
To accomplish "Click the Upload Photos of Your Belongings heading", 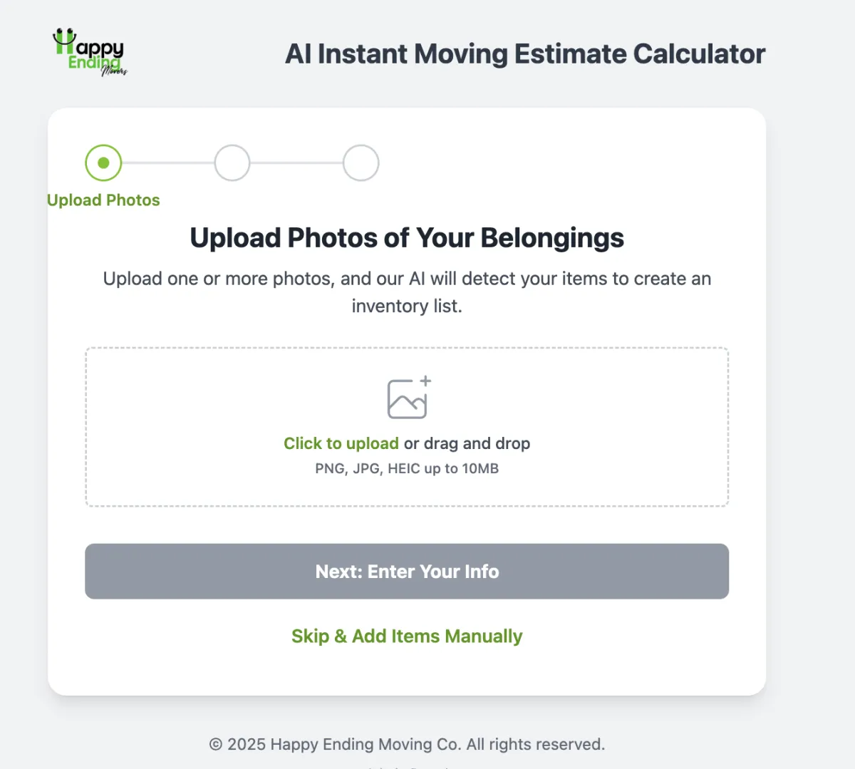I will (x=407, y=238).
